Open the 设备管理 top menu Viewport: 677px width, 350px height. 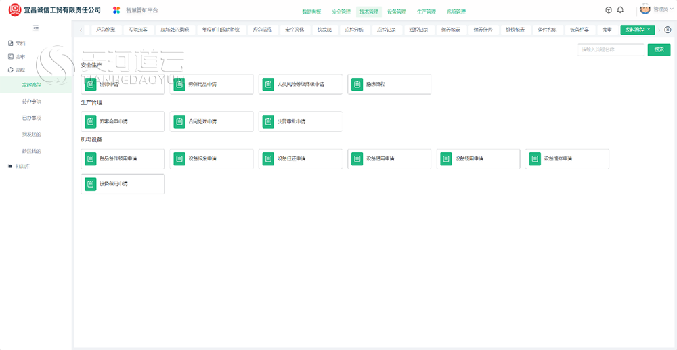pyautogui.click(x=396, y=12)
